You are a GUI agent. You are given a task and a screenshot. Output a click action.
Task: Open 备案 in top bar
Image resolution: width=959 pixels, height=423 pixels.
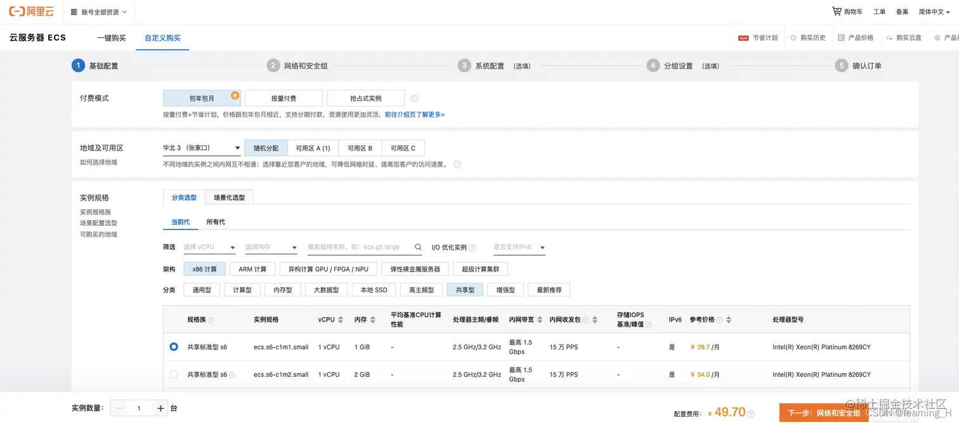(902, 11)
